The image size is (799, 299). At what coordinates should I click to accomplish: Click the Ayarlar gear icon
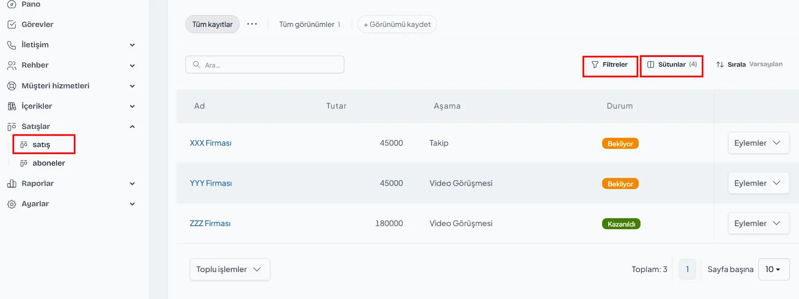(12, 204)
